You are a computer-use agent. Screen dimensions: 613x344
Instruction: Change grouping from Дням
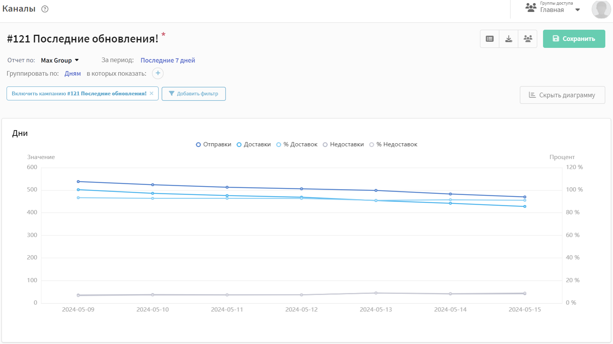pyautogui.click(x=73, y=73)
